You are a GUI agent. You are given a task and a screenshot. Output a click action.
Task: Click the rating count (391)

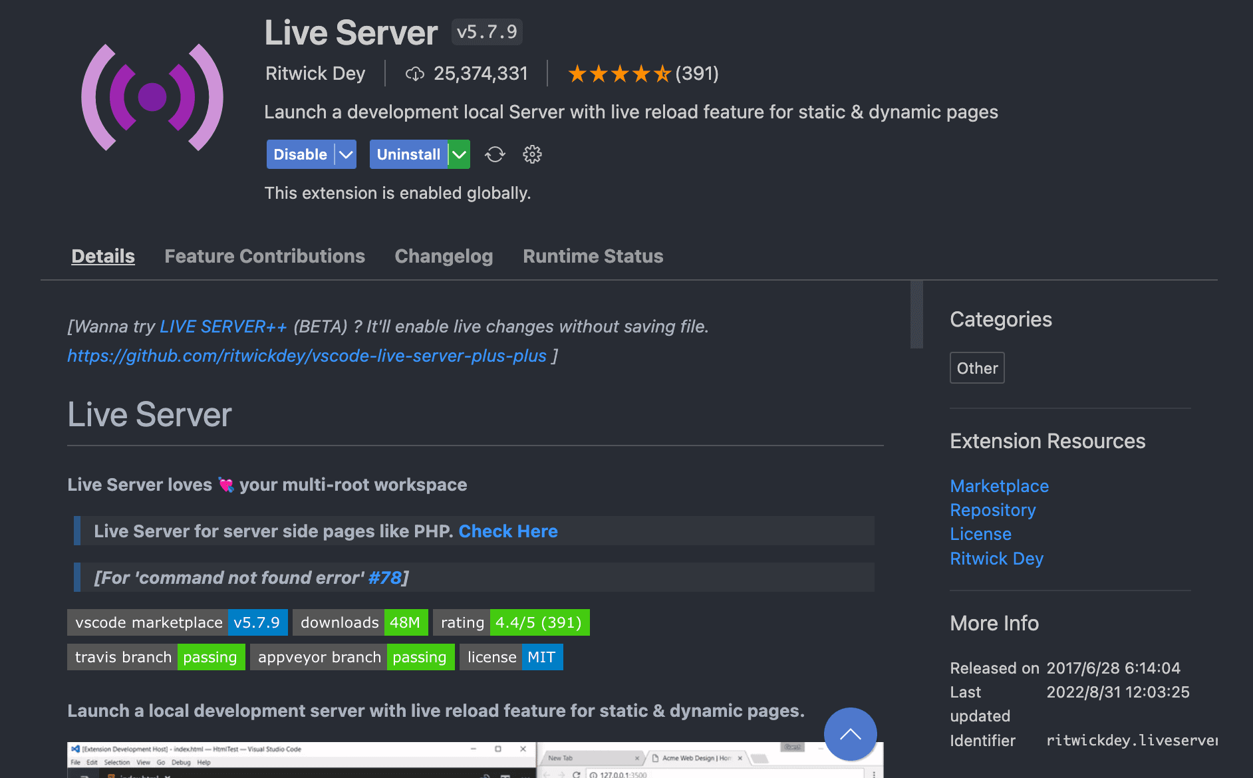click(696, 74)
